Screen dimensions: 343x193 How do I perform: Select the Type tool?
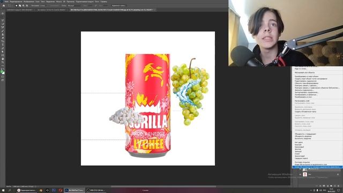[3, 44]
